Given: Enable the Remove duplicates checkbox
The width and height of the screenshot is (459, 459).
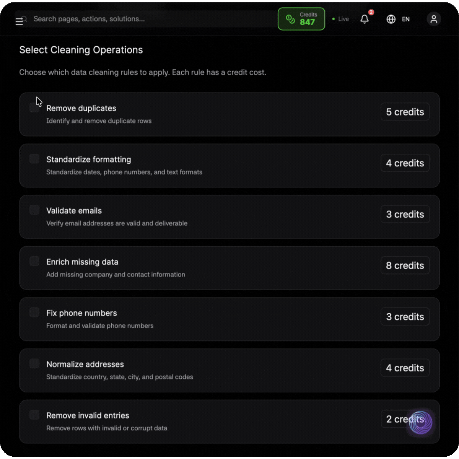Looking at the screenshot, I should pyautogui.click(x=34, y=108).
